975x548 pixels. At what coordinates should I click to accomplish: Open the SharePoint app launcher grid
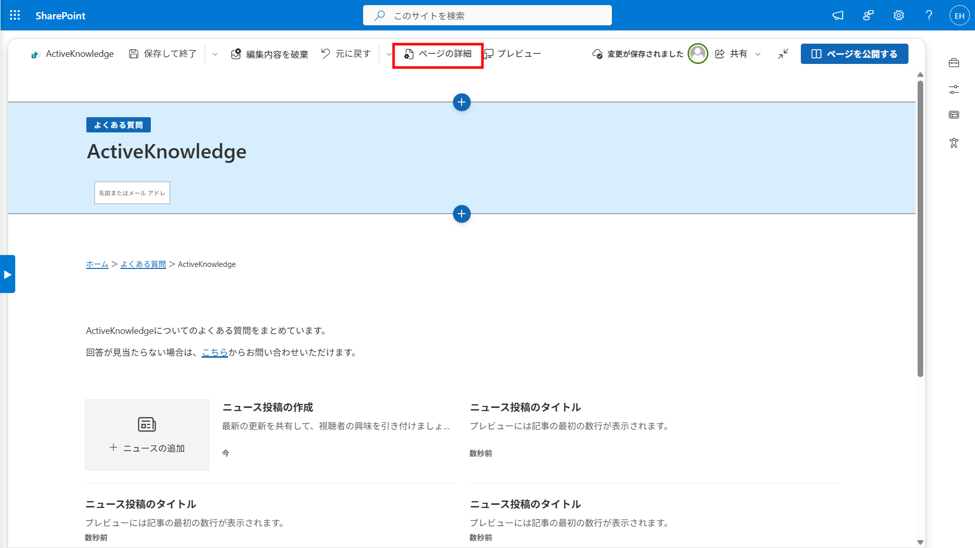coord(15,15)
